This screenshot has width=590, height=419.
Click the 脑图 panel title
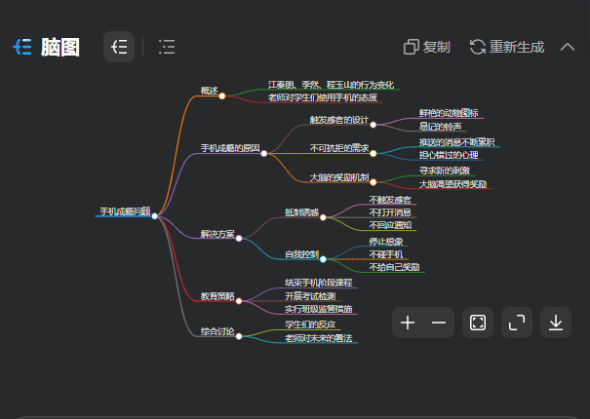(60, 47)
